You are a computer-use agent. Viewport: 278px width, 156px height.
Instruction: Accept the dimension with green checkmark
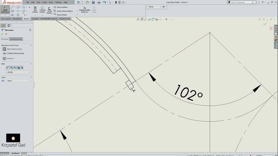pyautogui.click(x=2, y=34)
